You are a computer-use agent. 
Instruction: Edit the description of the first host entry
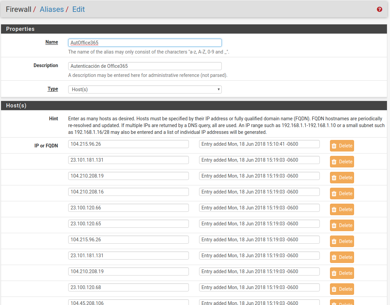[x=259, y=144]
